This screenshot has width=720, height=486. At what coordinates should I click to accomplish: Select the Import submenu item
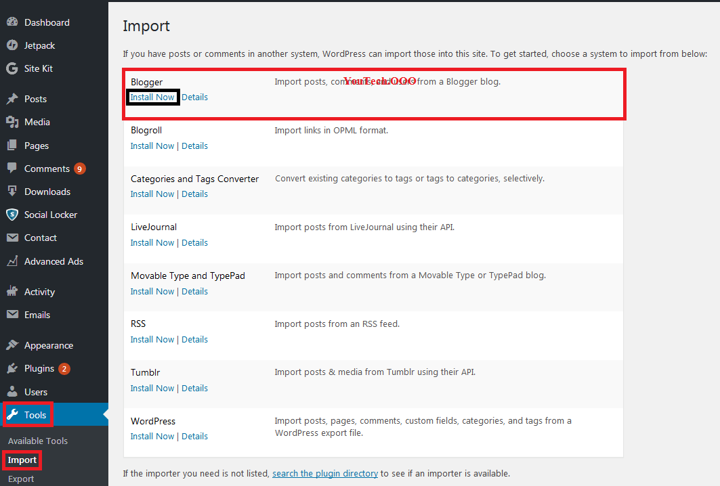[x=22, y=460]
